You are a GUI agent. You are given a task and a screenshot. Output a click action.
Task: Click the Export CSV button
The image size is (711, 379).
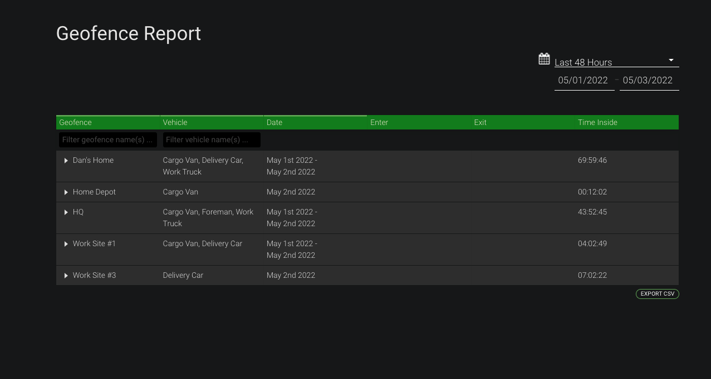[657, 294]
